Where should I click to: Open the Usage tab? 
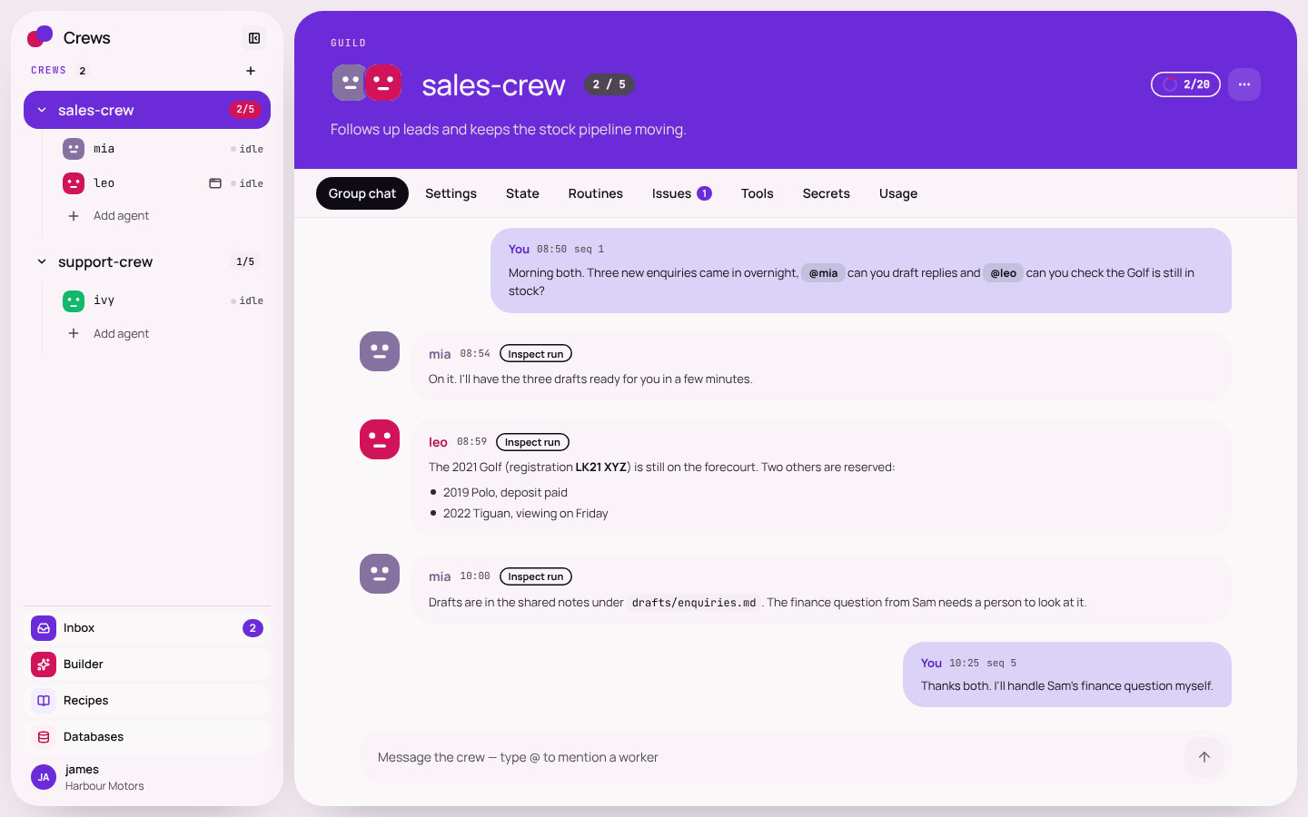click(x=898, y=193)
